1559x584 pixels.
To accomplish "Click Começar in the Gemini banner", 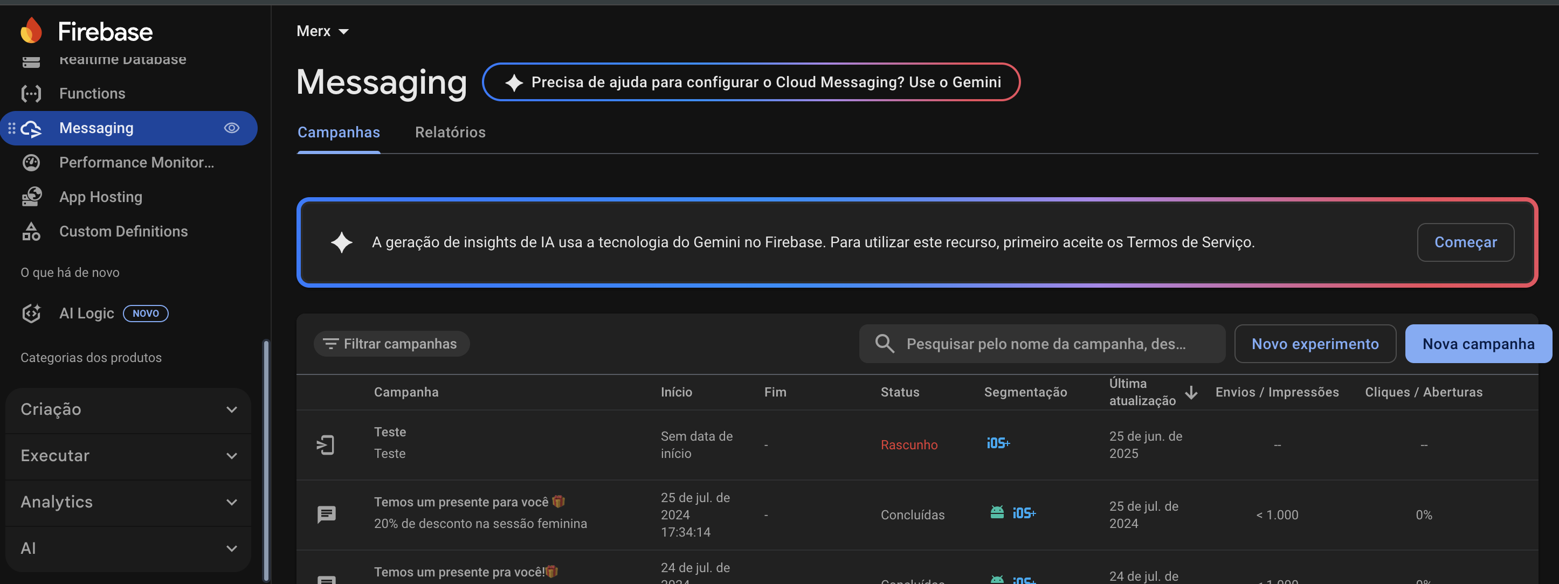I will point(1465,242).
